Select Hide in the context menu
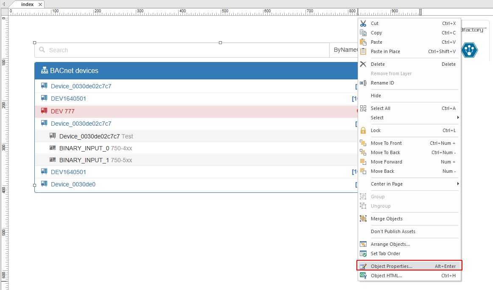 (x=376, y=96)
